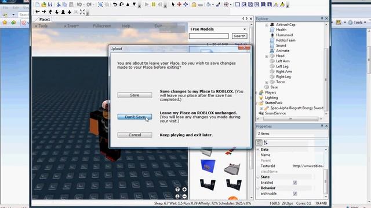
Task: Click the Don't Save button
Action: click(134, 117)
